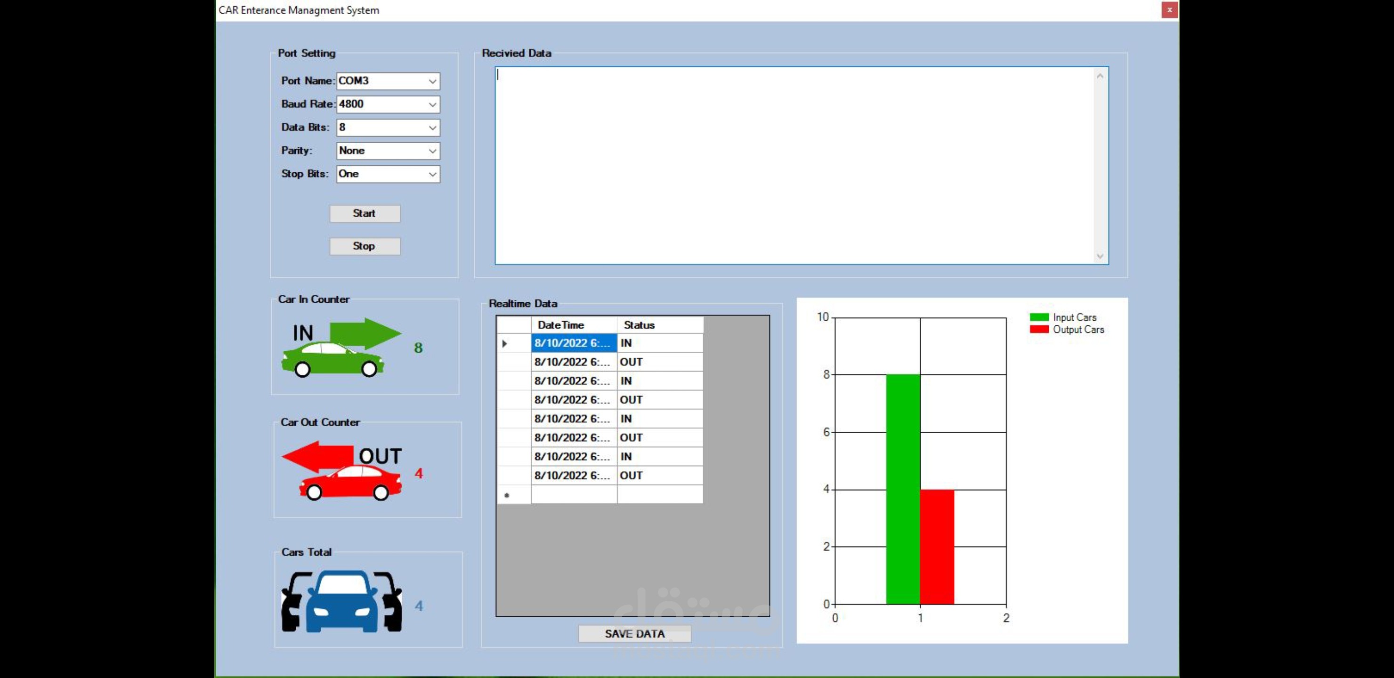Click the Output Cars legend label
The image size is (1394, 678).
pos(1078,330)
